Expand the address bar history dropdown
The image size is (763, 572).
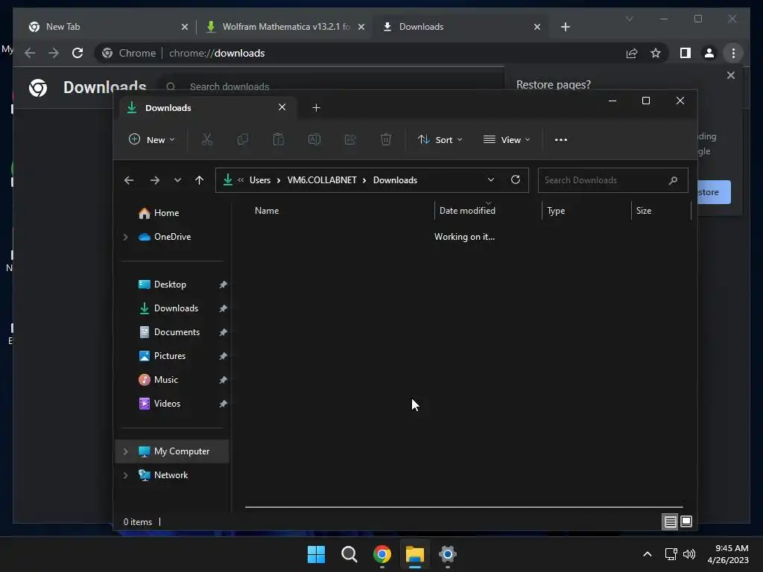[x=491, y=180]
